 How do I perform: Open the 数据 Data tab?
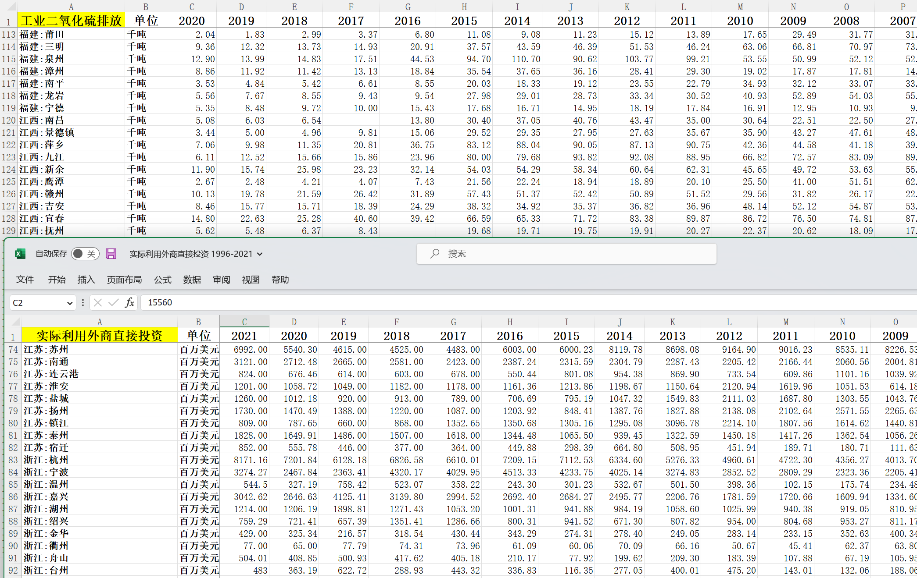[192, 280]
